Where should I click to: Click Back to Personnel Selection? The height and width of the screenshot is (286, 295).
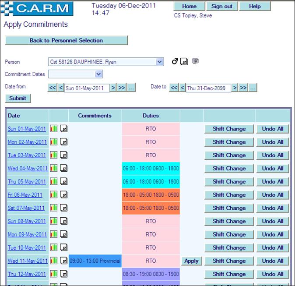point(66,40)
